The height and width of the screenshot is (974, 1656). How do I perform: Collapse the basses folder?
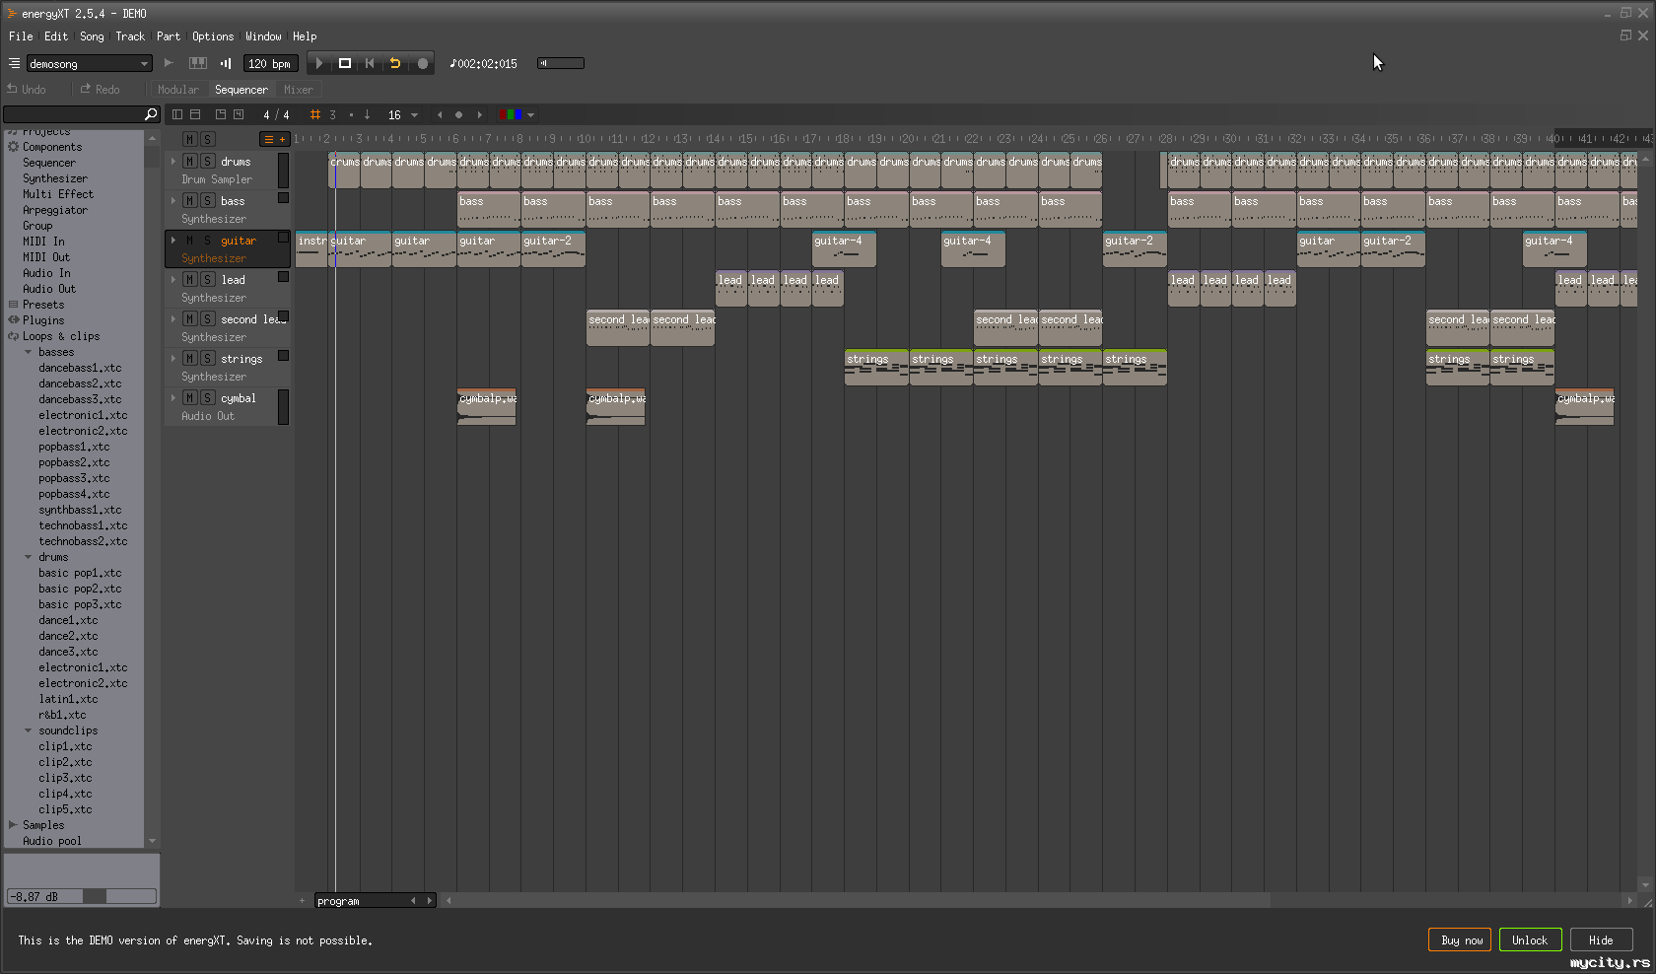pyautogui.click(x=29, y=352)
